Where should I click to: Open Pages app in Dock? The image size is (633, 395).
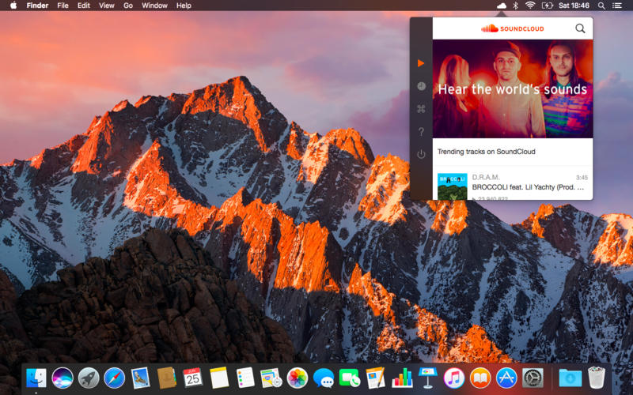click(376, 378)
